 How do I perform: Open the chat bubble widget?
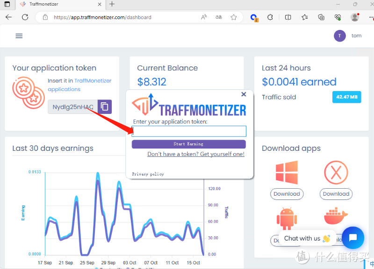coord(352,238)
